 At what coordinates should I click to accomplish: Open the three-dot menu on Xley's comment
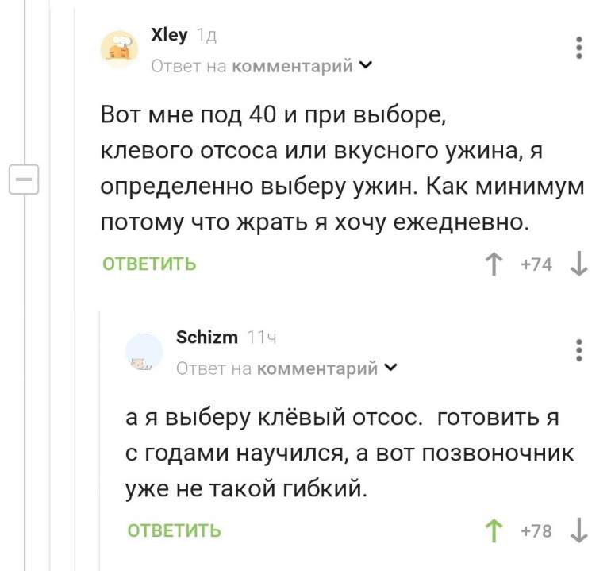[579, 48]
